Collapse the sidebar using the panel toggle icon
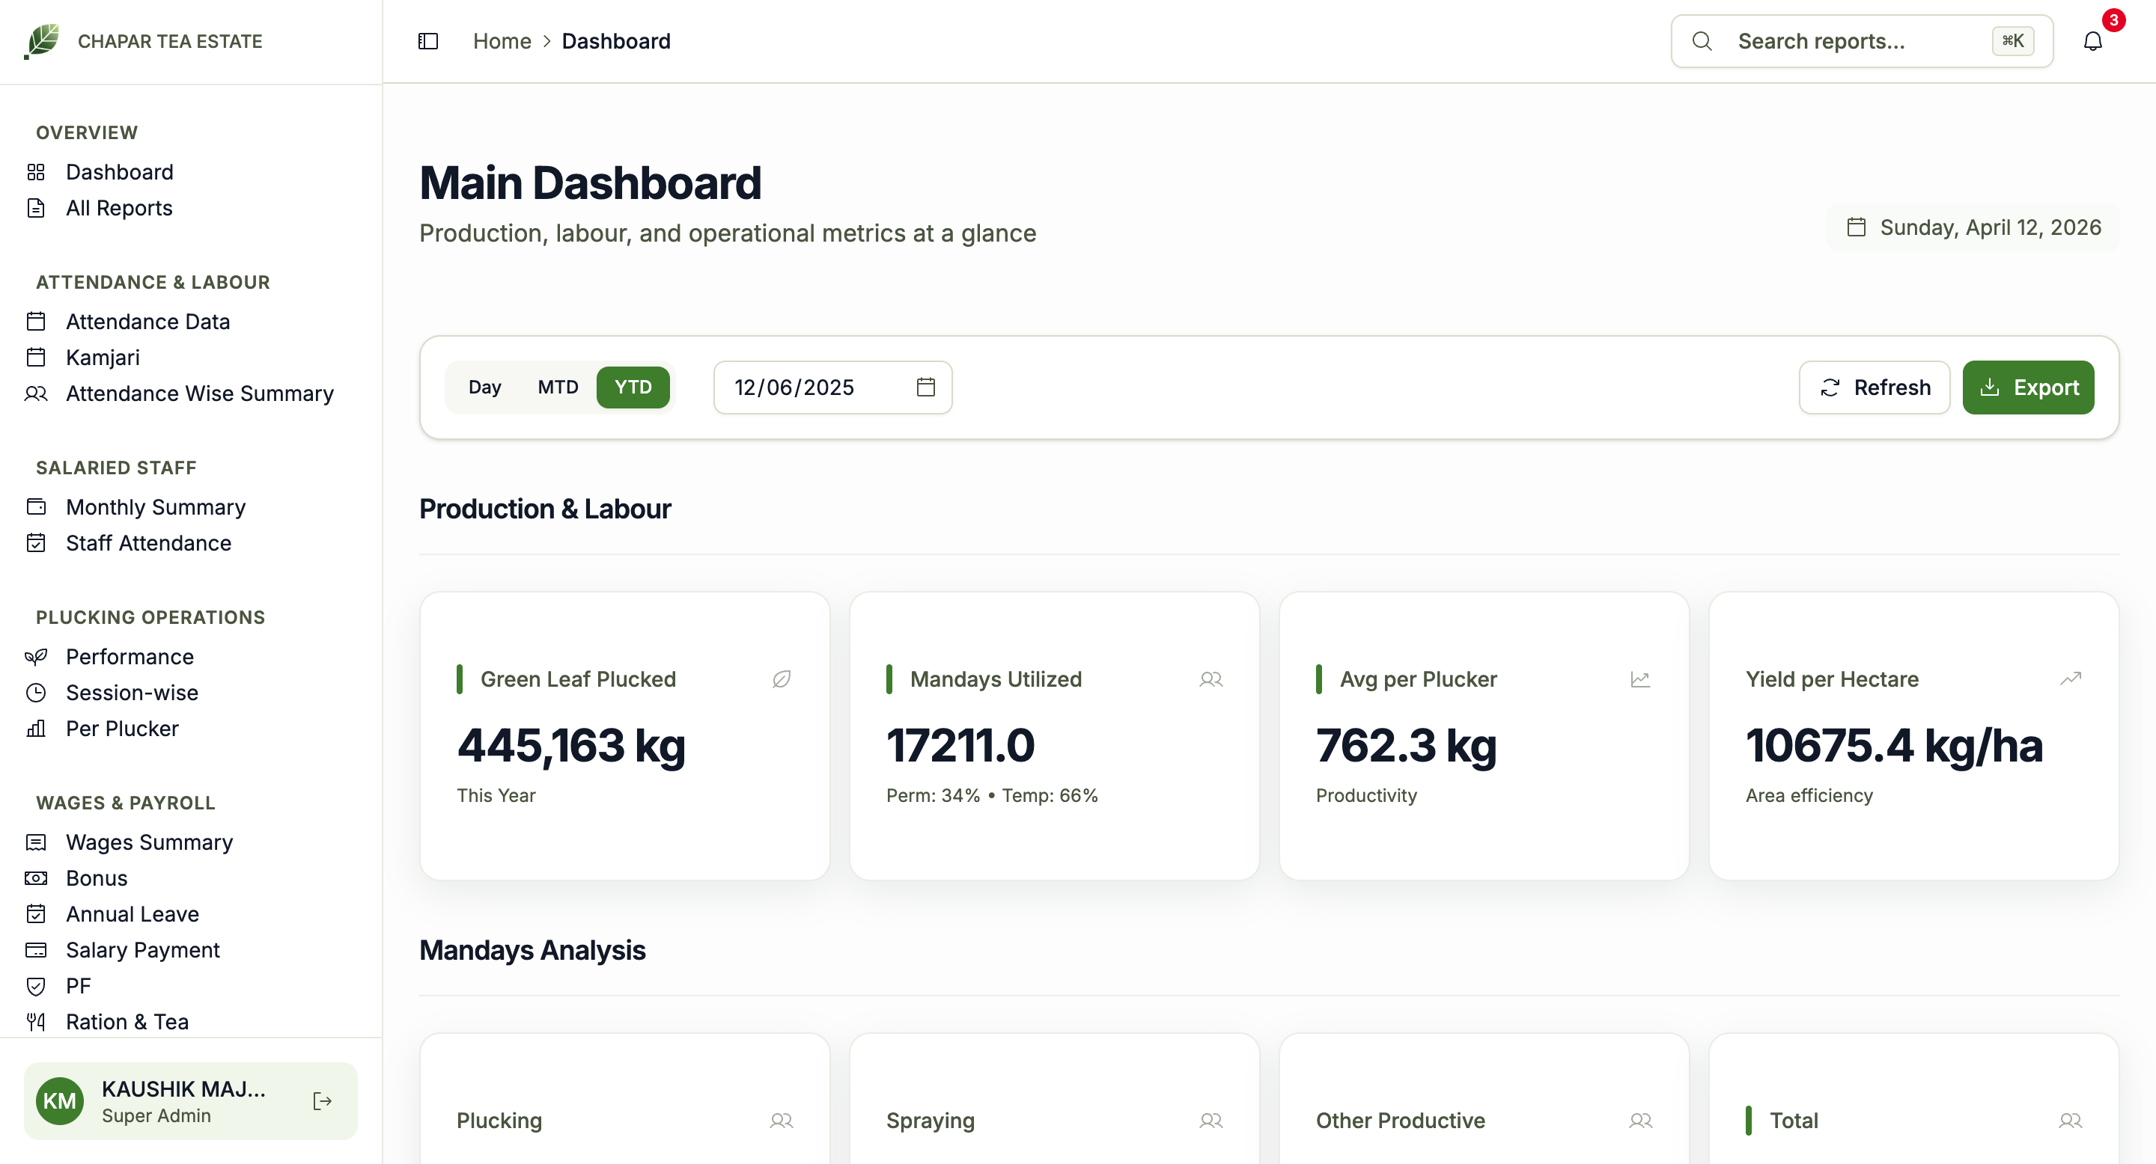 point(427,41)
